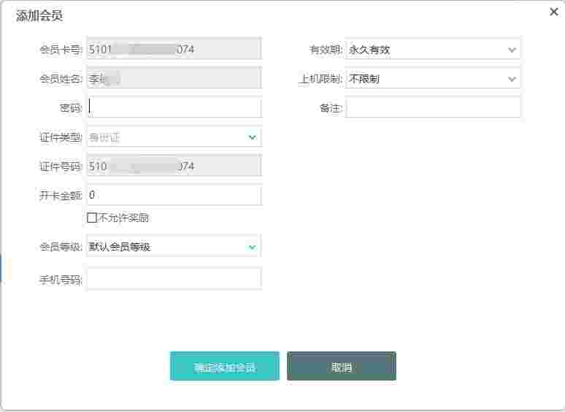
Task: Open the 上机限制 dropdown
Action: tap(432, 78)
